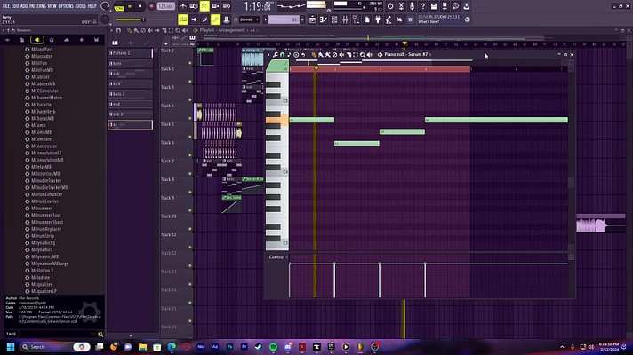Select Melodyne in the browser list
The height and width of the screenshot is (355, 633).
tap(40, 277)
